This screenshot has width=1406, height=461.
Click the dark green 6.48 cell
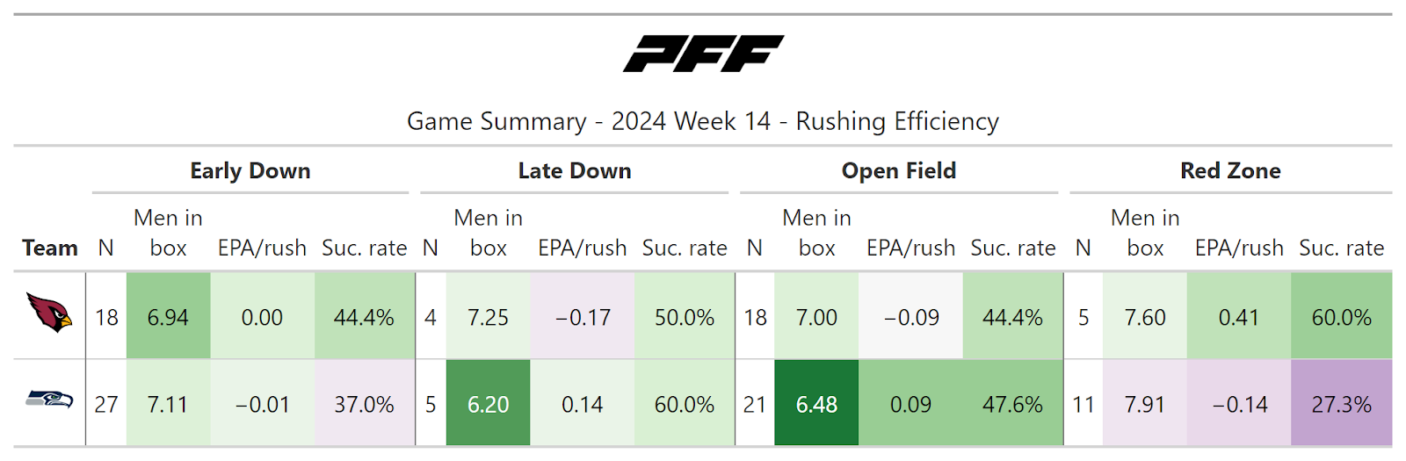[x=816, y=404]
